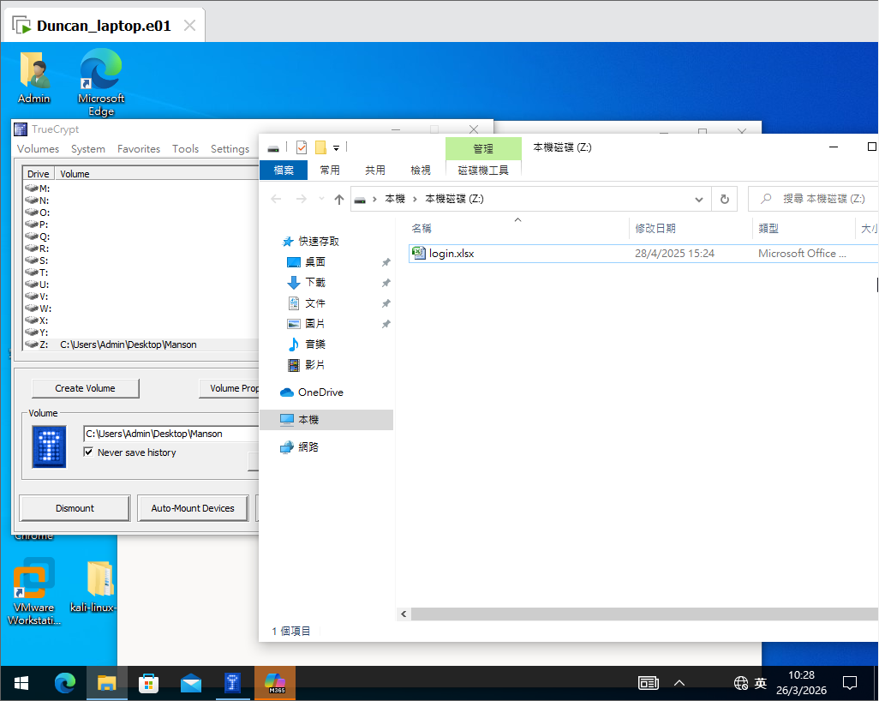This screenshot has width=879, height=701.
Task: Click the Explorer forward arrow
Action: coord(301,199)
